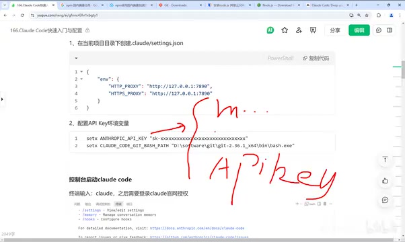The image size is (405, 242).
Task: Close the Git - Downloads tab
Action: 200,5
